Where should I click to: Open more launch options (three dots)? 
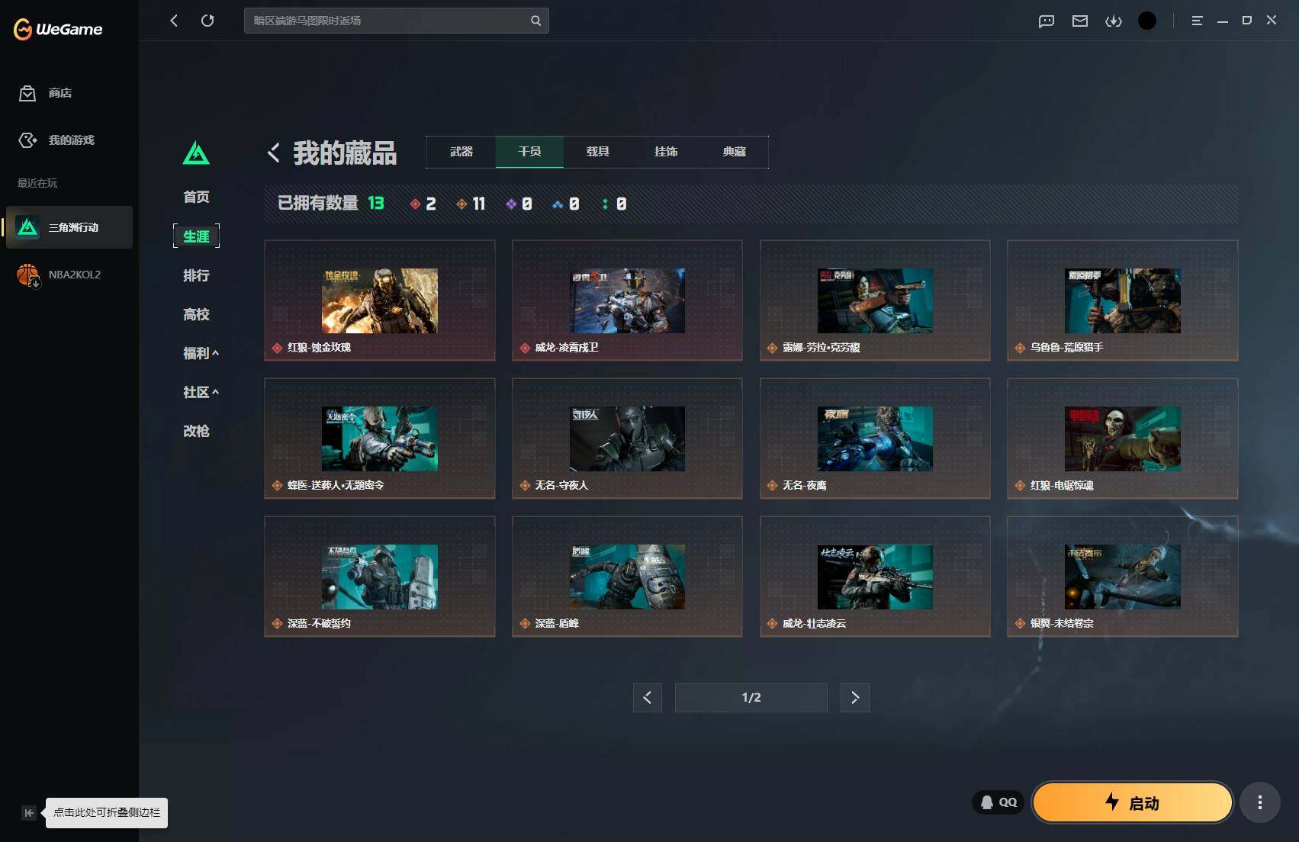(x=1260, y=802)
